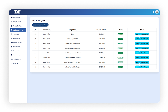Click Maker Office cell in row 36
This screenshot has width=168, height=112.
click(x=47, y=53)
